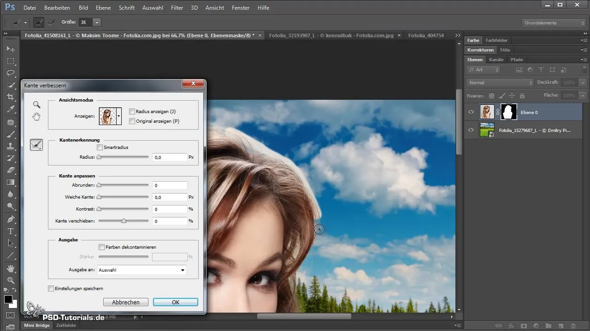Select the Refine Radius brush tool icon
Screen dimensions: 590x331
pyautogui.click(x=36, y=145)
